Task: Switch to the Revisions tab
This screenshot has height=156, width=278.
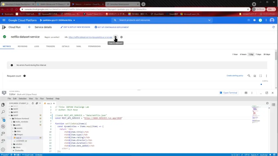Action: pyautogui.click(x=23, y=47)
